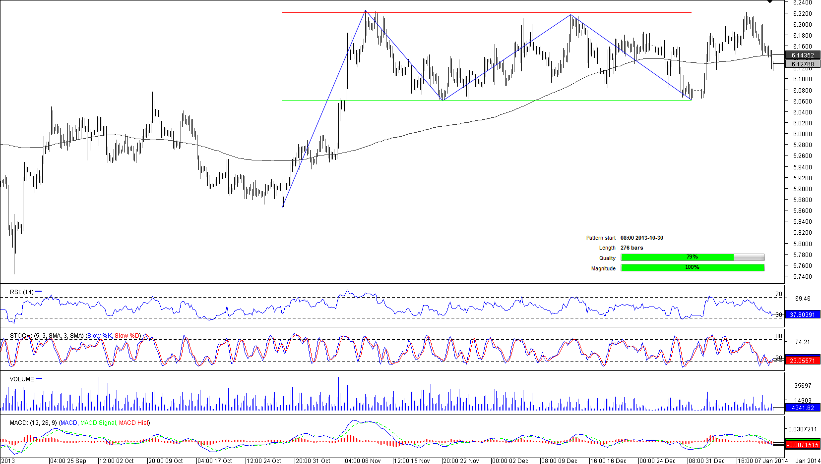
Task: Click the RSI current value 37.80391
Action: pyautogui.click(x=803, y=314)
